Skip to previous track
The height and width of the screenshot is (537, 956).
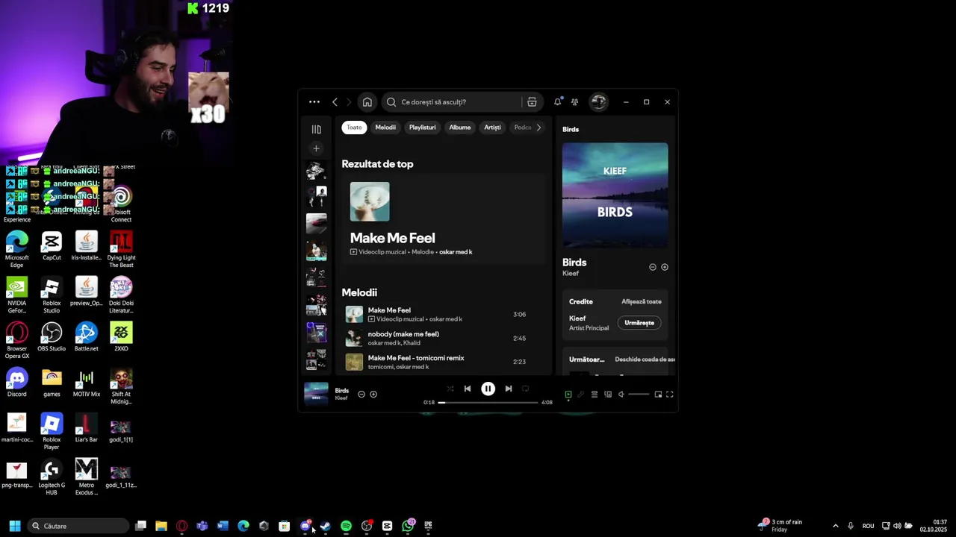[x=468, y=389]
